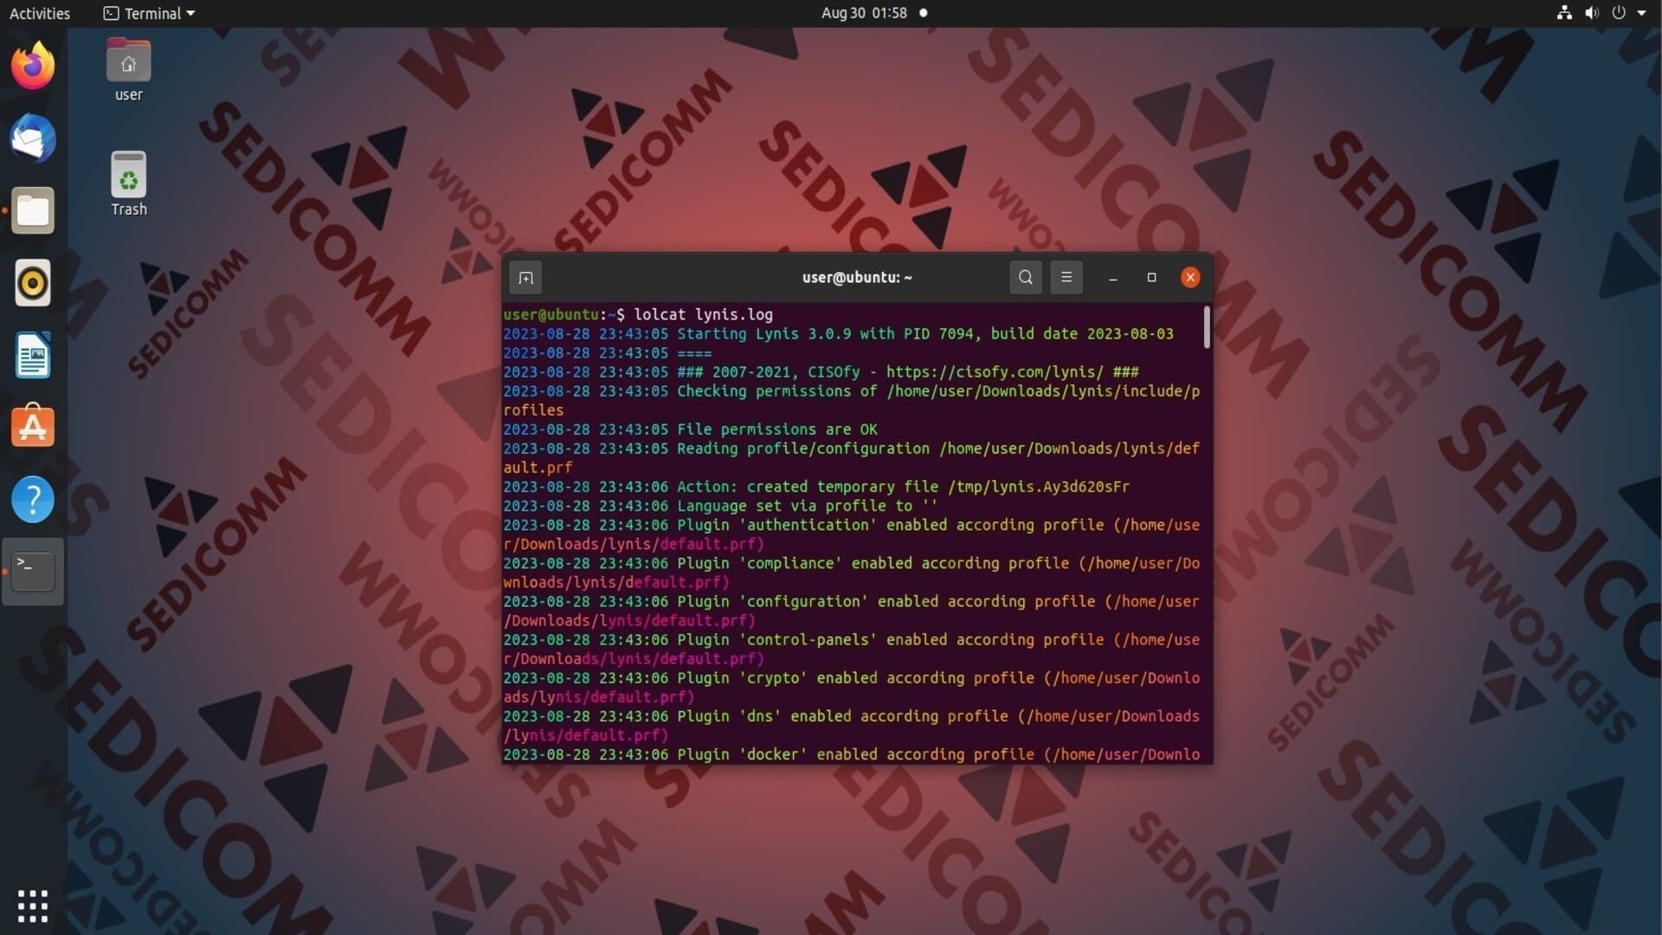
Task: Close the terminal window
Action: click(1190, 278)
